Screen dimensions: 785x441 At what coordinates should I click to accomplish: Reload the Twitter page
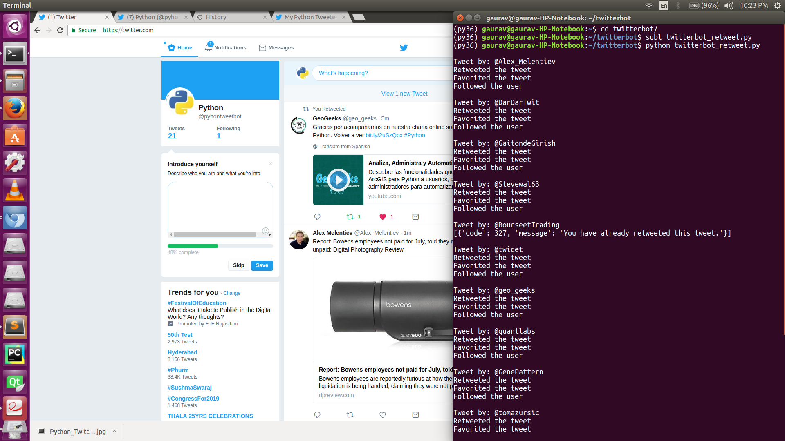tap(60, 30)
